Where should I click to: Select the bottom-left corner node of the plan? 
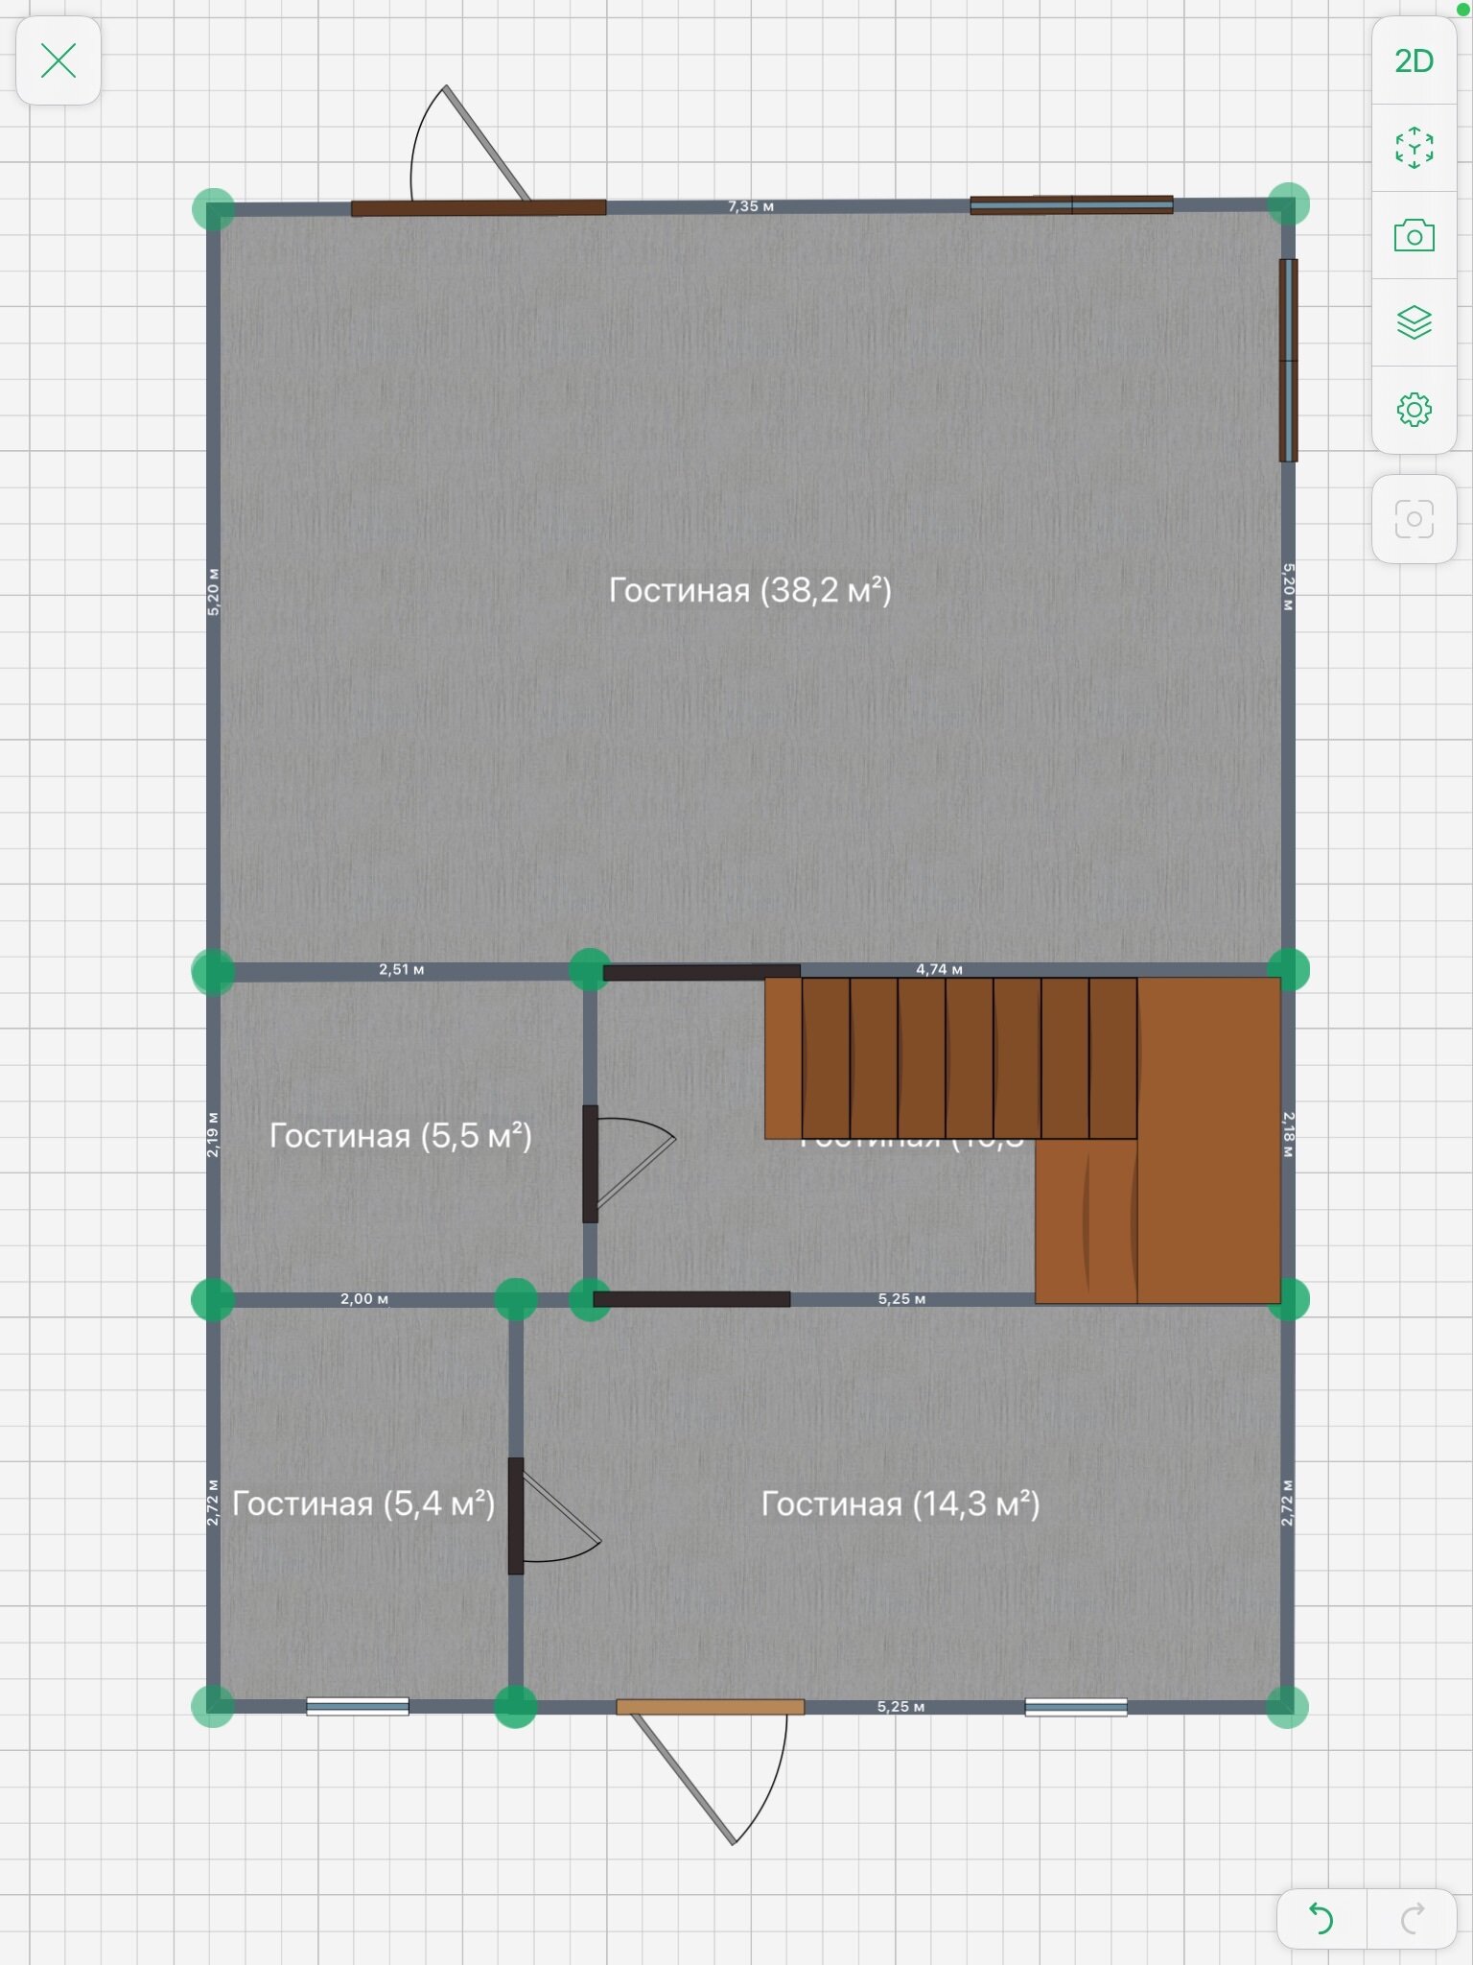[213, 1706]
